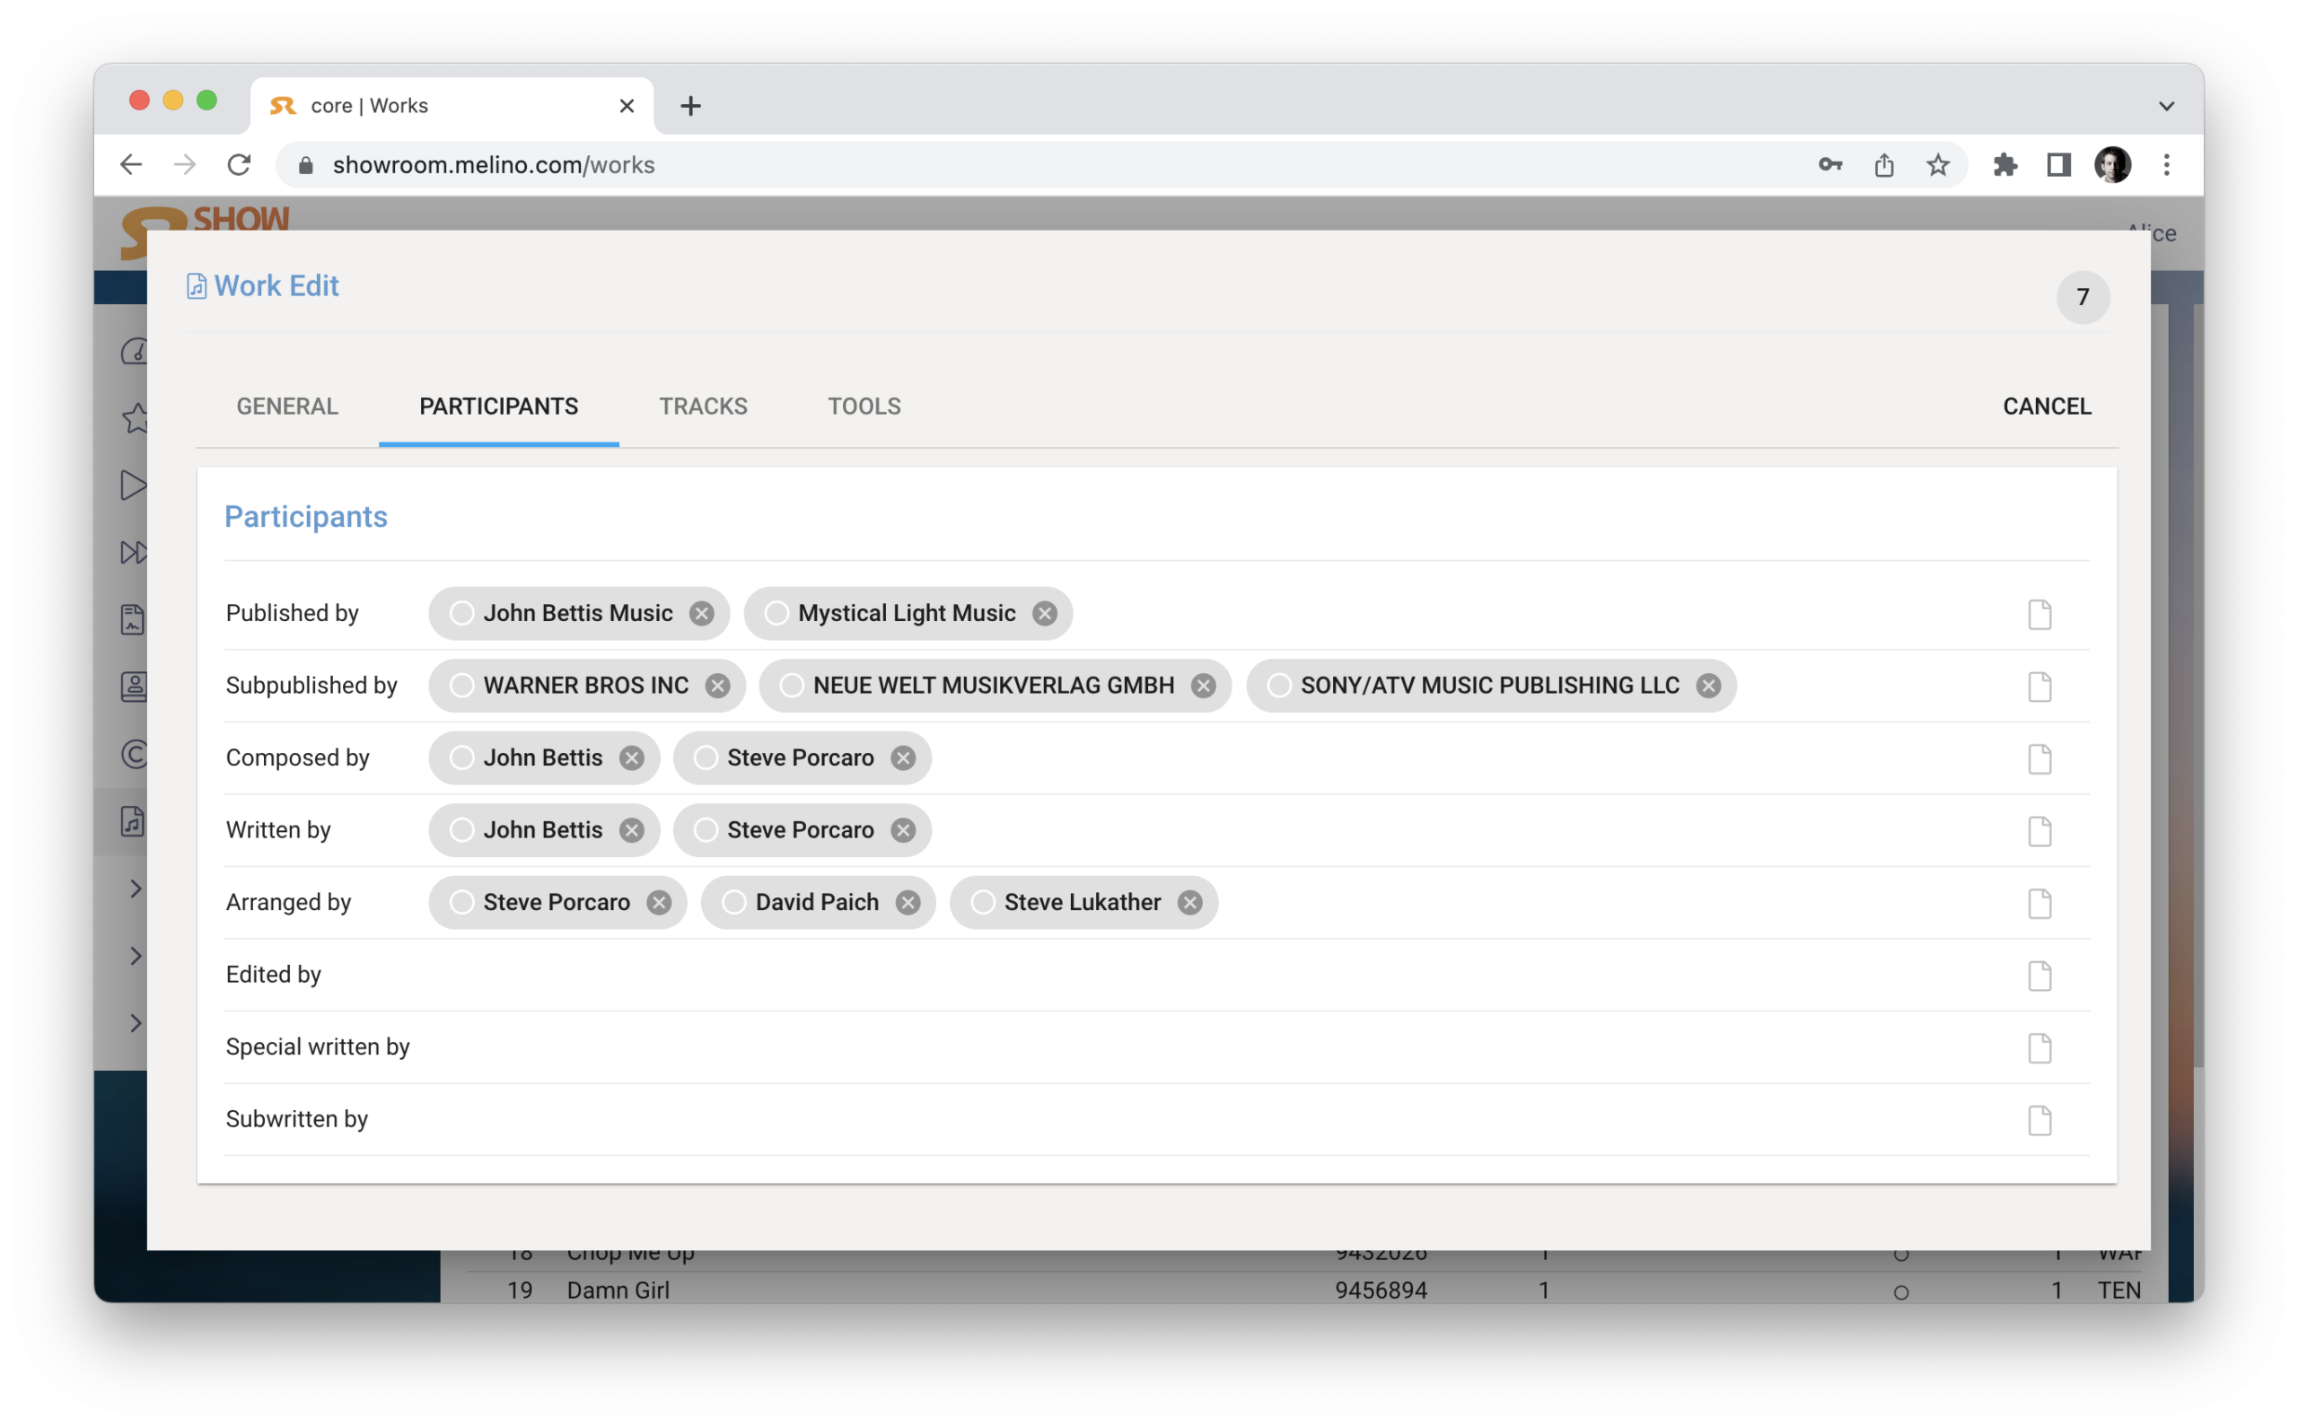
Task: Remove NEUE WELT MUSIKVERLAG GMBH chip
Action: tap(1203, 687)
